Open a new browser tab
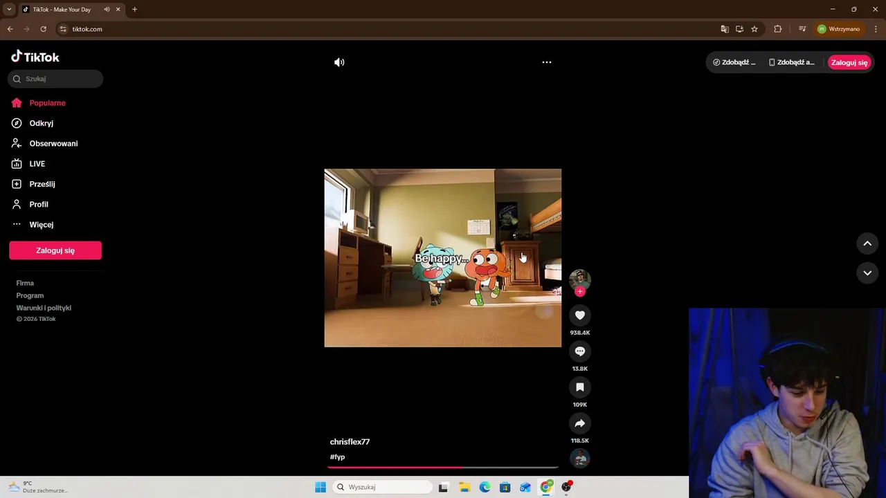 (134, 9)
